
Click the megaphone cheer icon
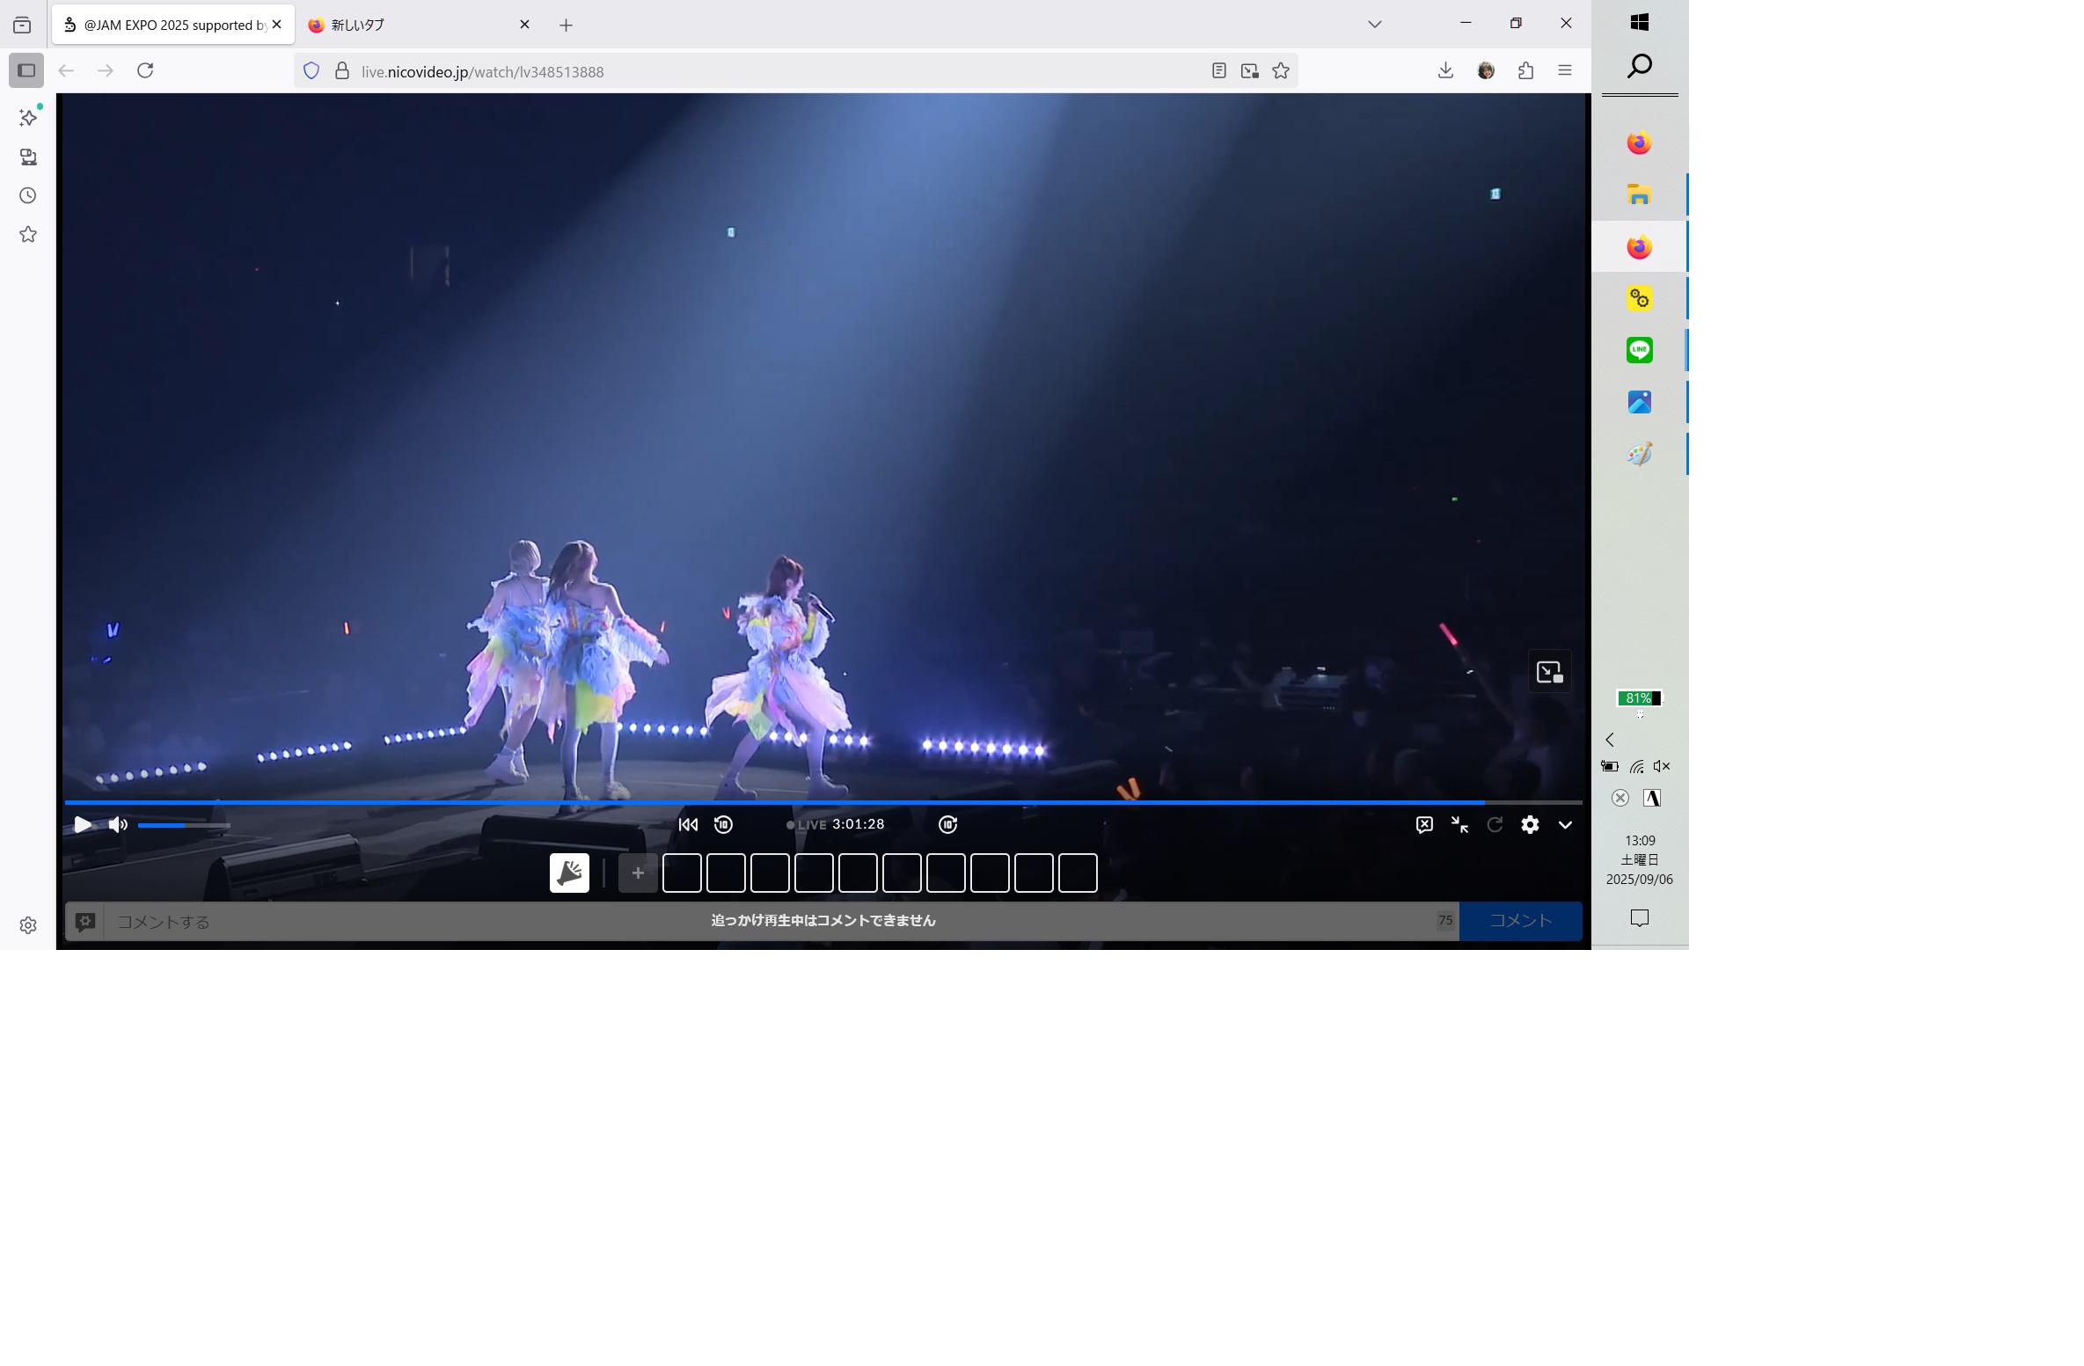pyautogui.click(x=569, y=873)
